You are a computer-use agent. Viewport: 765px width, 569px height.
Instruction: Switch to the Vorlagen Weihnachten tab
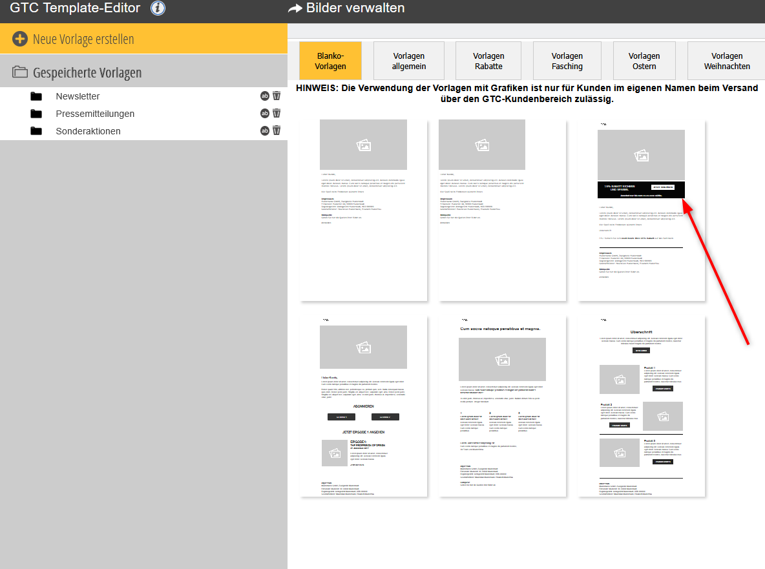pos(726,60)
